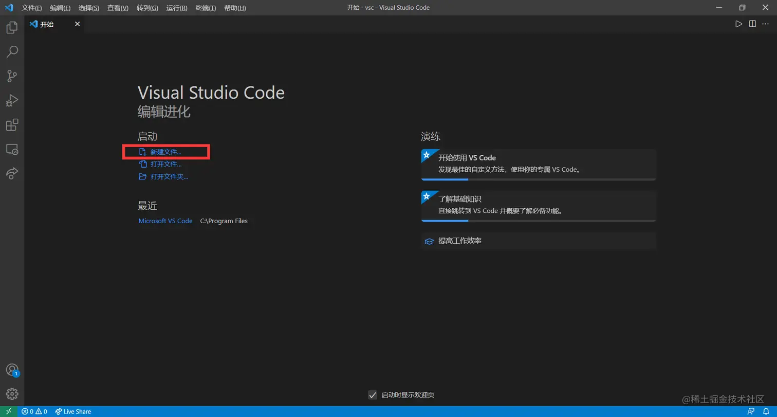Screen dimensions: 777x417
Task: Select the 开始 editor tab
Action: 54,24
